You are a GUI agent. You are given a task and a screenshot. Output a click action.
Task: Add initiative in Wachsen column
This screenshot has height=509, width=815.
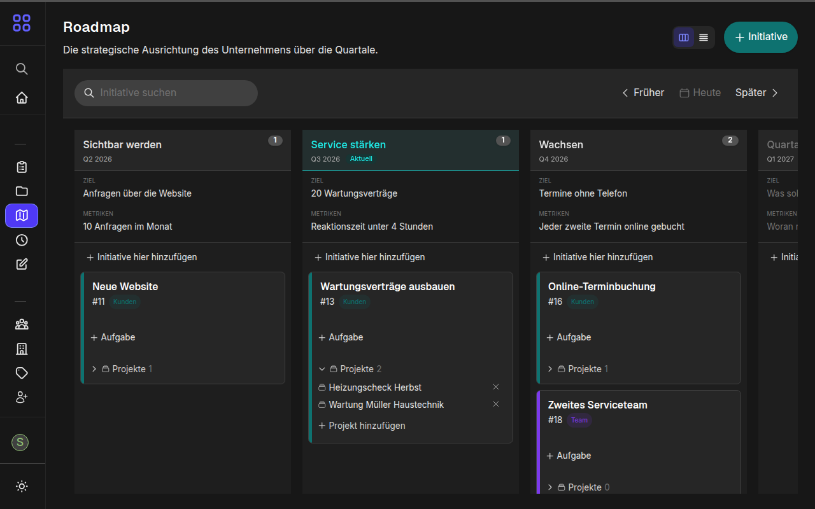click(x=597, y=257)
